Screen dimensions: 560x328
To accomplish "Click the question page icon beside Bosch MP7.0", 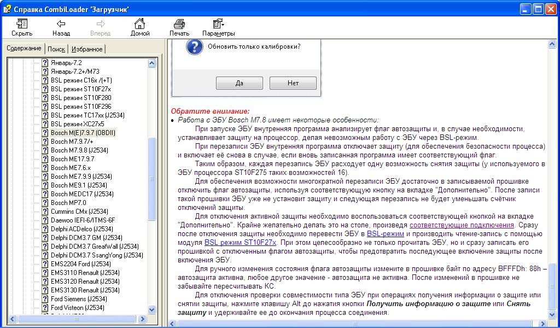I will pyautogui.click(x=45, y=203).
